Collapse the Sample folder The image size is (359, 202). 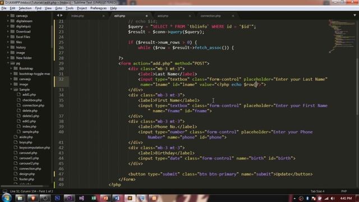(x=11, y=89)
